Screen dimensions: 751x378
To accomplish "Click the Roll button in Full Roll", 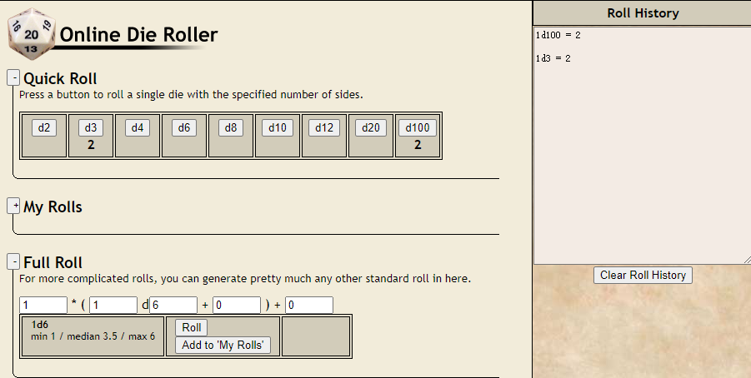I will (x=191, y=328).
